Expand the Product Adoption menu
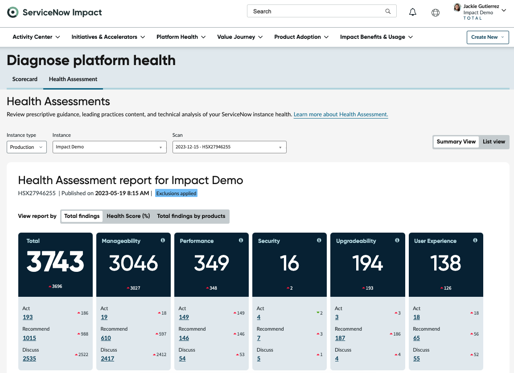 coord(301,37)
